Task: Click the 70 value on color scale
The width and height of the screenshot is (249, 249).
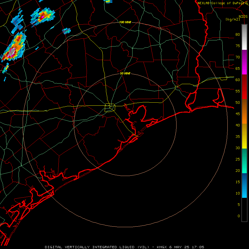Action: (238, 57)
